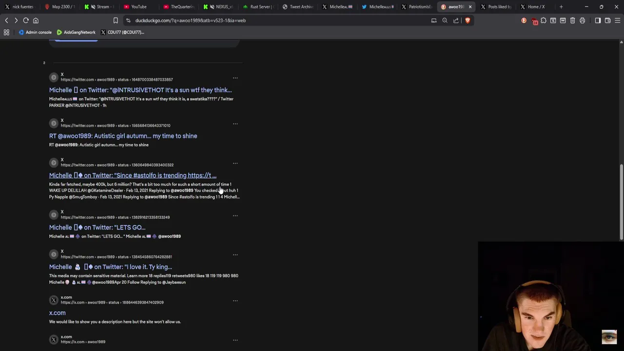Screen dimensions: 624x351
Task: Open options menu for Ty king result
Action: pos(235,255)
